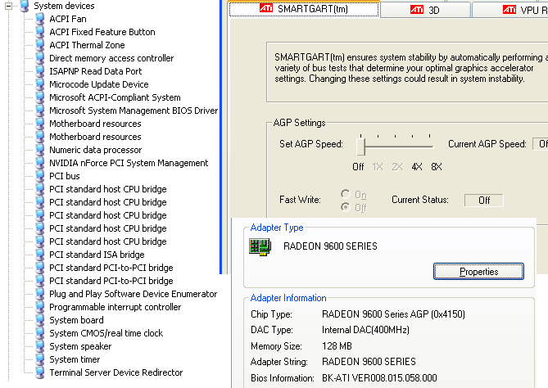Viewport: 548px width, 388px height.
Task: Select the Fast Write Off radio button
Action: 347,207
